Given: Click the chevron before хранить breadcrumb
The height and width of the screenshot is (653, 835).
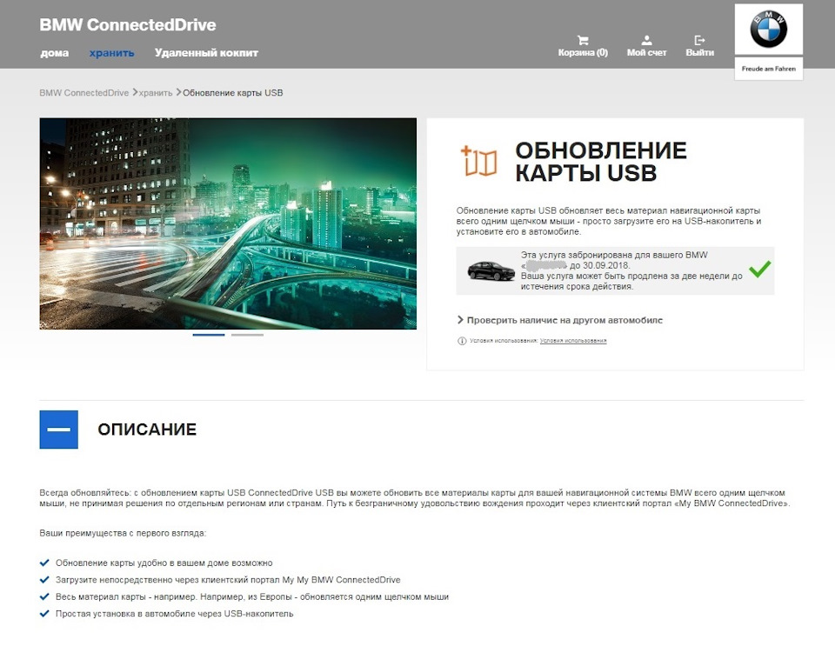Looking at the screenshot, I should point(135,92).
